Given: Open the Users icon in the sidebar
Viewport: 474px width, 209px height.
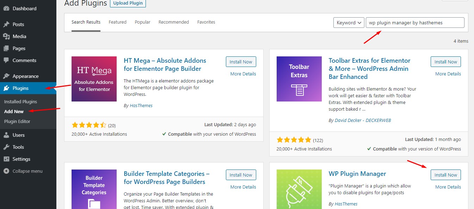Looking at the screenshot, I should [x=6, y=135].
